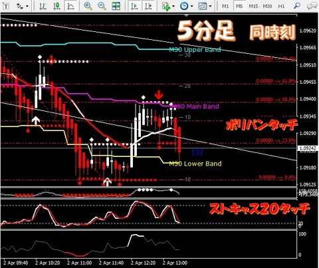Click the arrows objects tool icon
This screenshot has height=268, width=319.
click(x=19, y=6)
